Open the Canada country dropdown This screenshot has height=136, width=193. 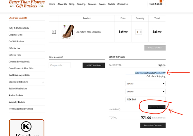[x=145, y=83]
